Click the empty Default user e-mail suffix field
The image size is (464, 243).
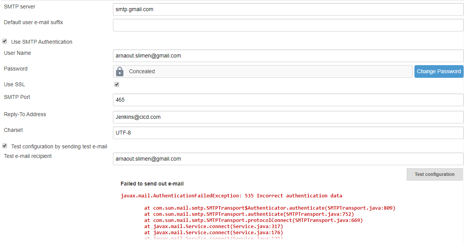[x=288, y=25]
